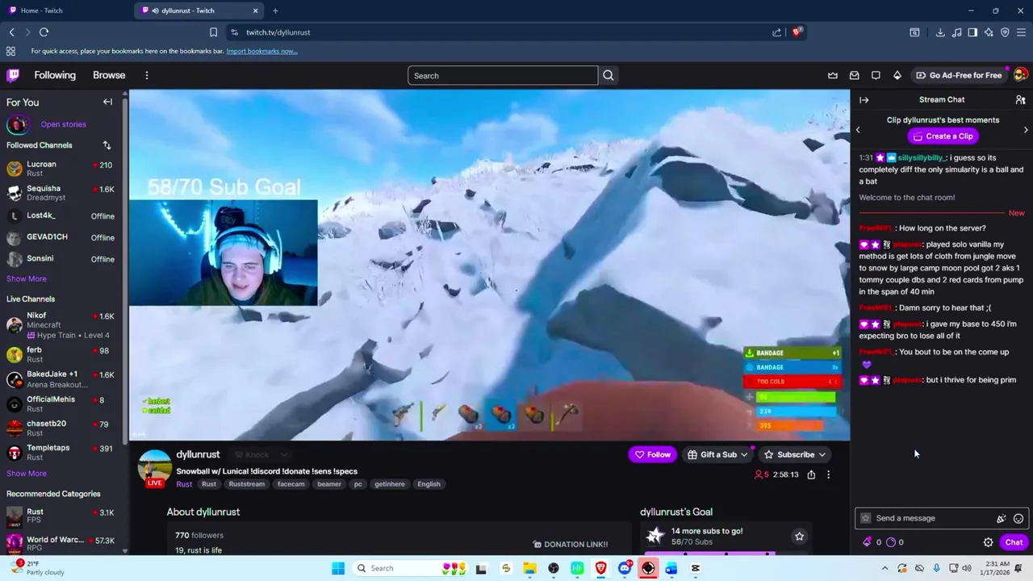This screenshot has height=581, width=1033.
Task: Open Windows Start menu
Action: click(x=338, y=568)
